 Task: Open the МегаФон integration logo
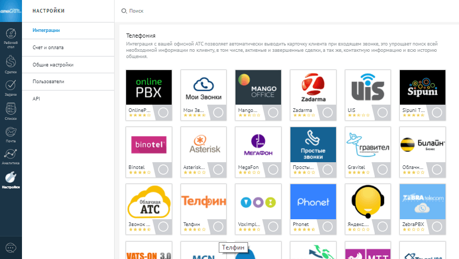(x=258, y=144)
